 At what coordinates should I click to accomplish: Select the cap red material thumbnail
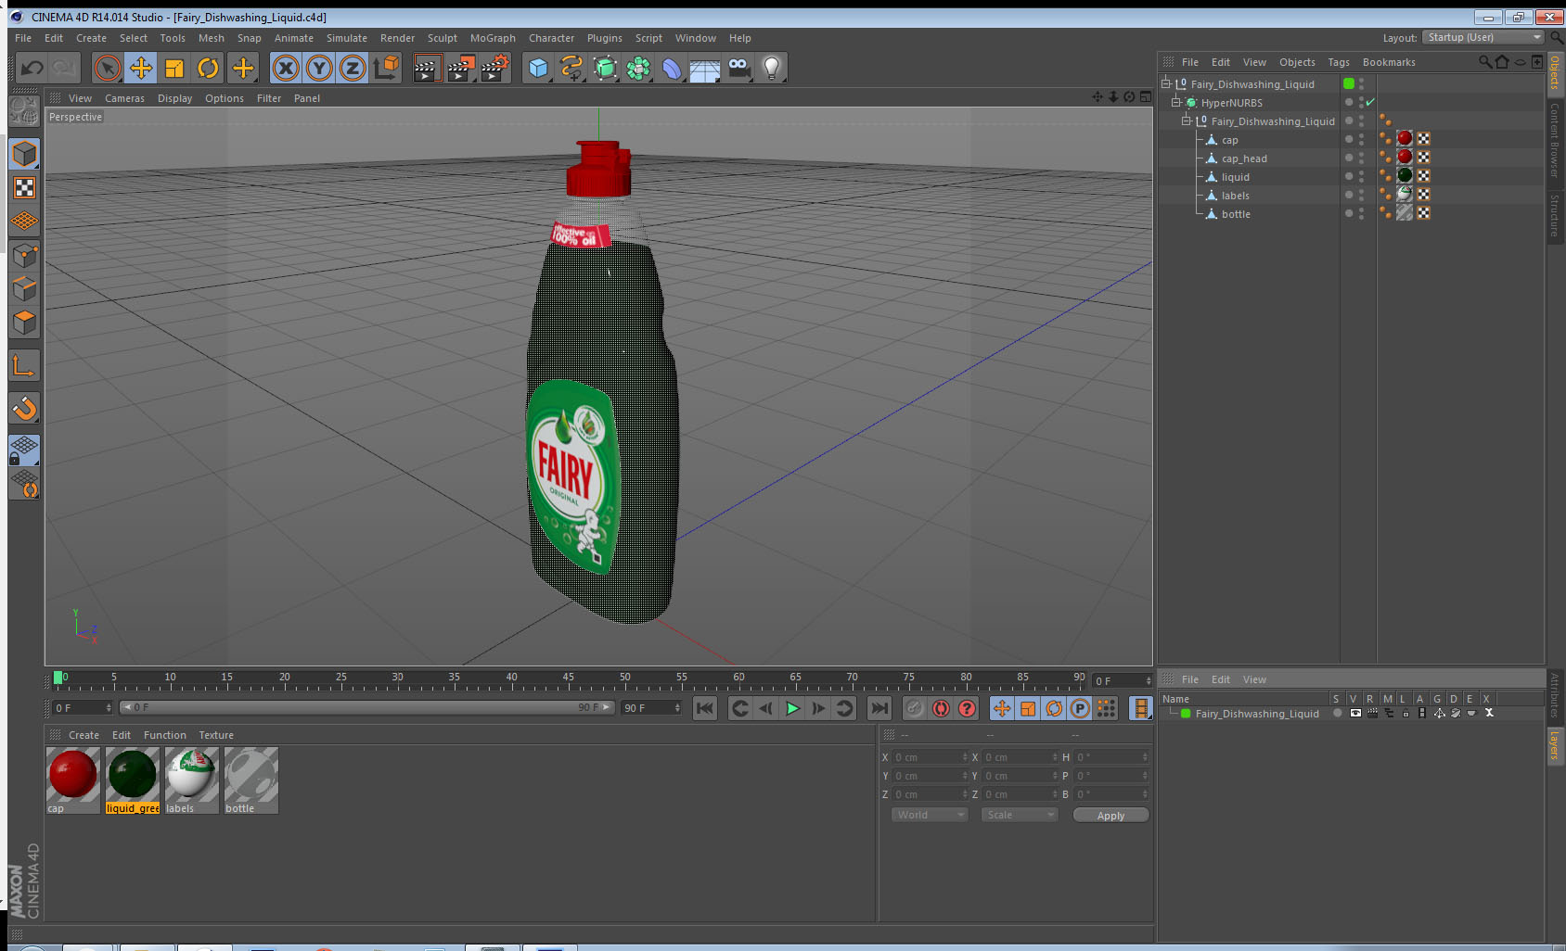pos(73,775)
